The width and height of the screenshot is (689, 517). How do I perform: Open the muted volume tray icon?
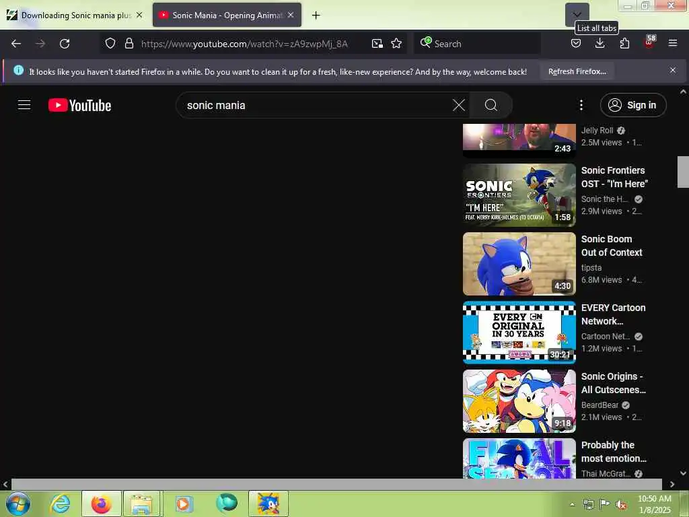tap(621, 505)
